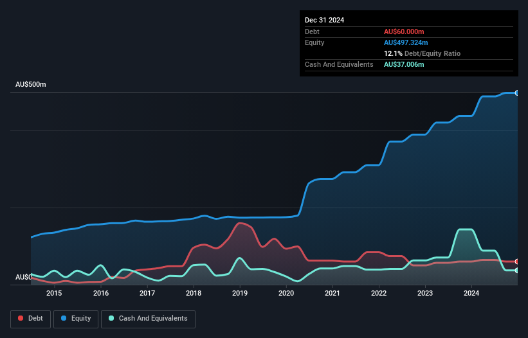The image size is (528, 338).
Task: Click the Debt row label in tooltip
Action: pos(312,31)
